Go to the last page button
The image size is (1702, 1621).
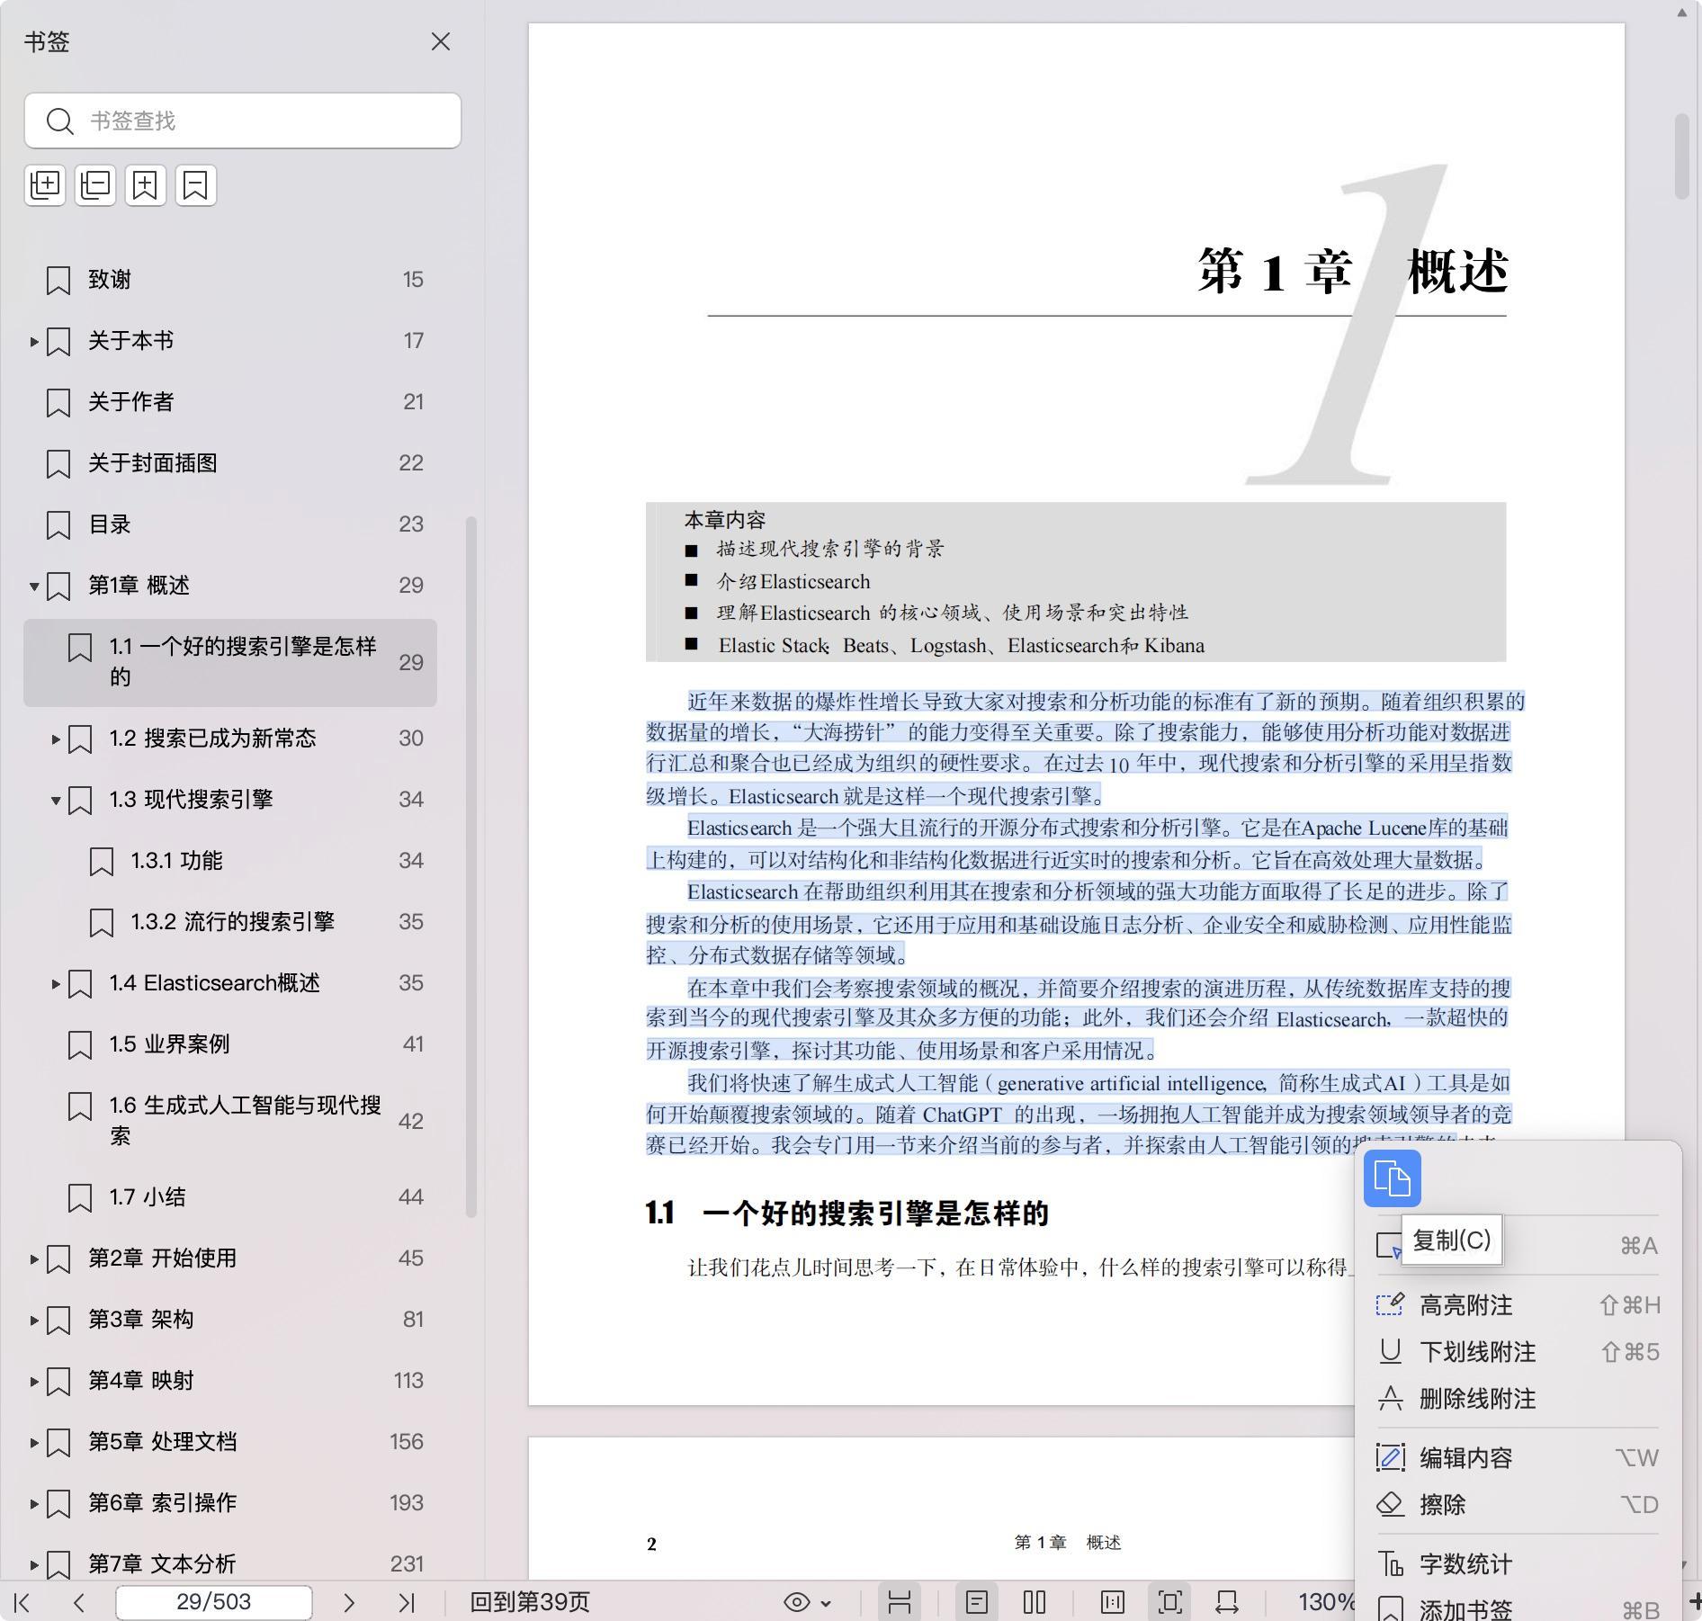(407, 1602)
